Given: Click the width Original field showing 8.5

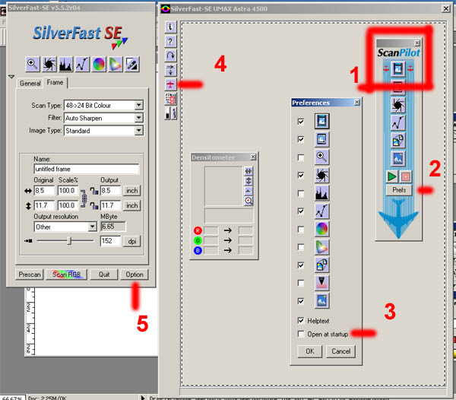Looking at the screenshot, I should point(44,191).
